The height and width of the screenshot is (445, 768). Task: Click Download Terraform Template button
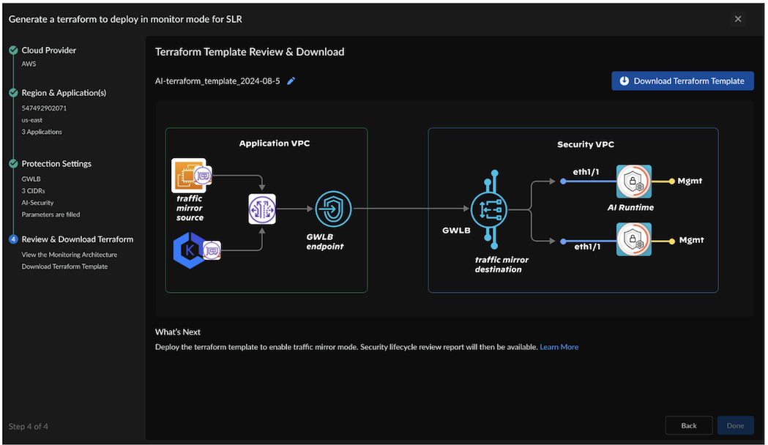tap(682, 81)
